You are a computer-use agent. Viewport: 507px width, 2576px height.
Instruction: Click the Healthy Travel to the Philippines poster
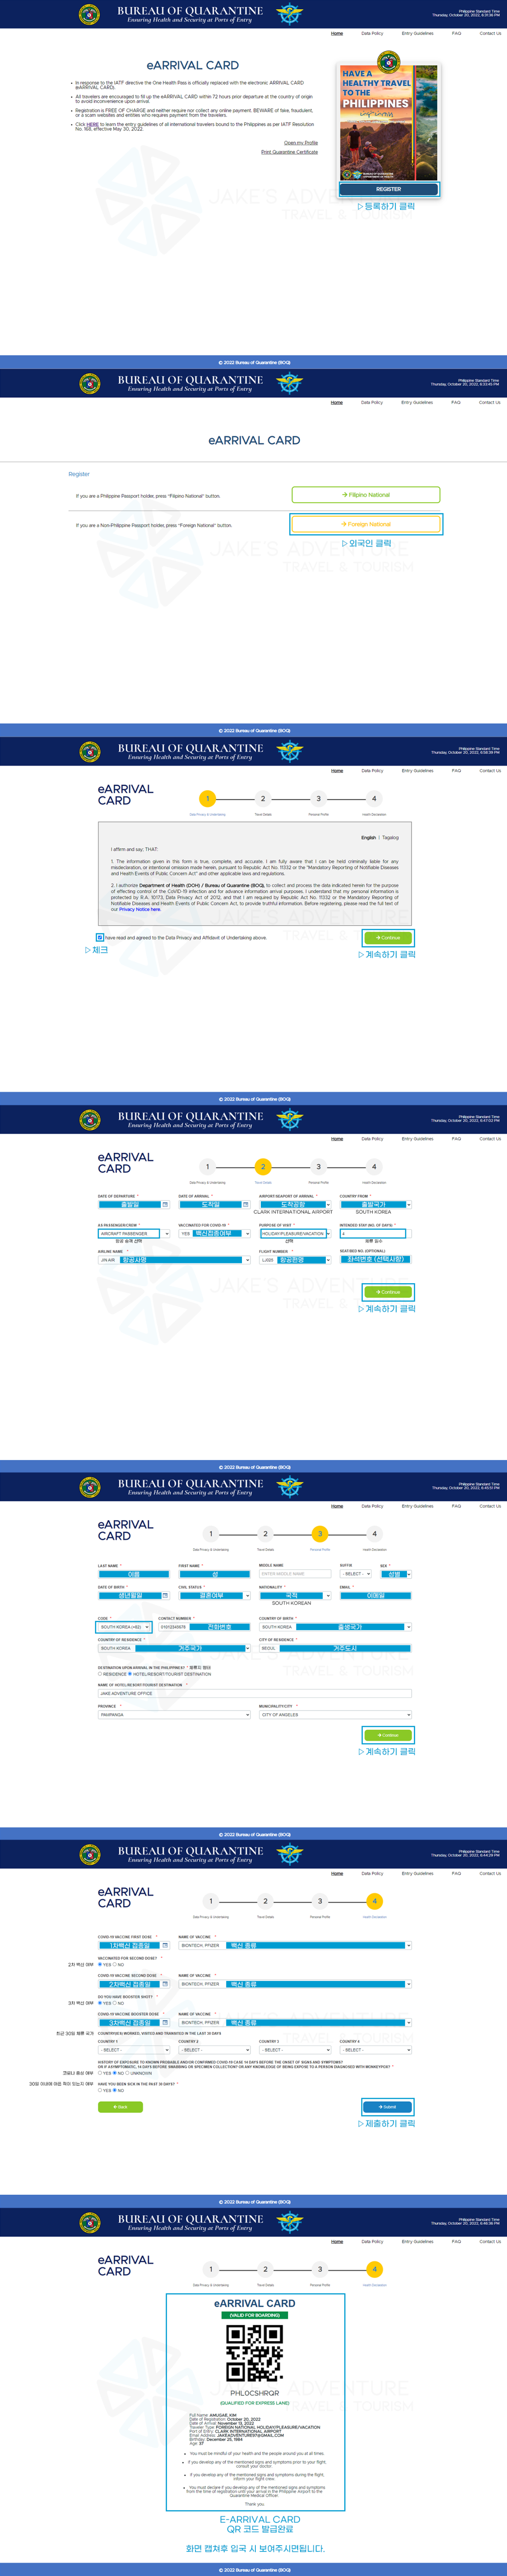click(388, 122)
